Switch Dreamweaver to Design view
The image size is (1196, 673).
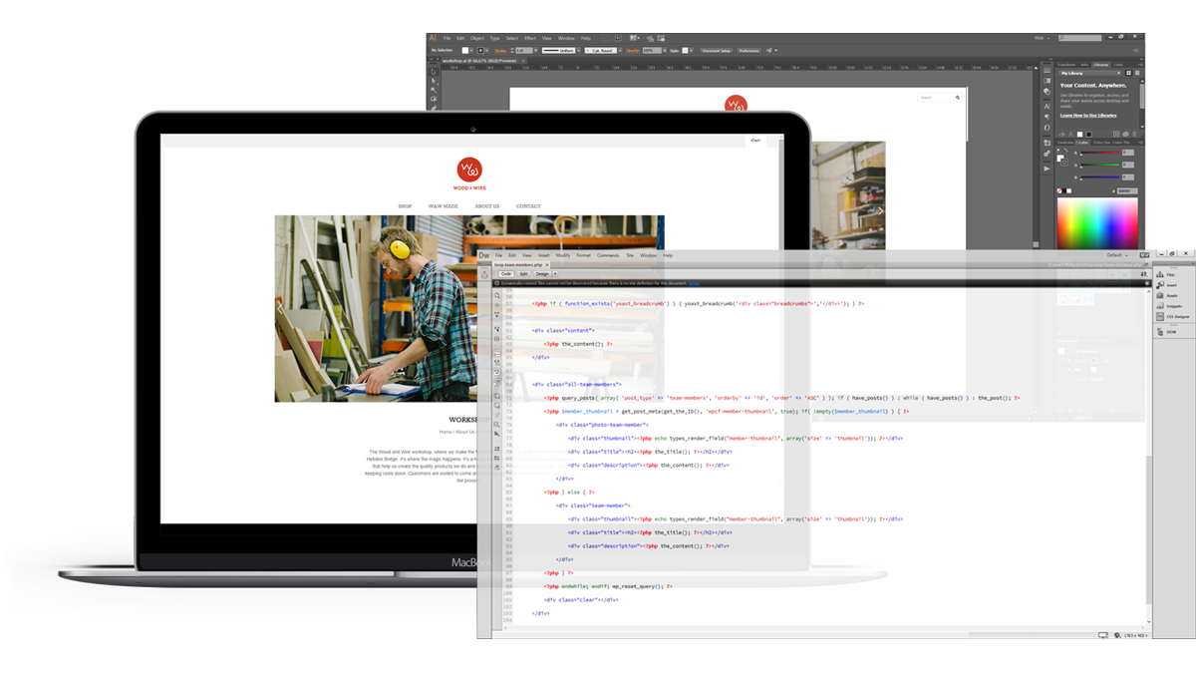click(x=542, y=273)
